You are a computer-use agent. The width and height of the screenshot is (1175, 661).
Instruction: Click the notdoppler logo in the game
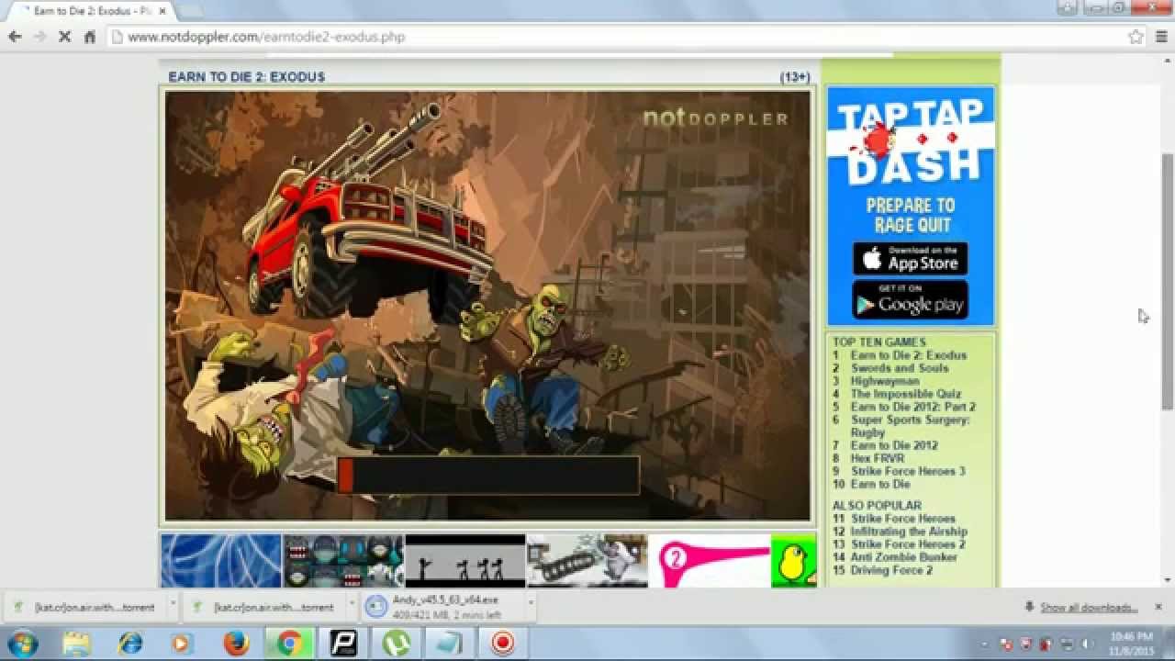(x=715, y=118)
